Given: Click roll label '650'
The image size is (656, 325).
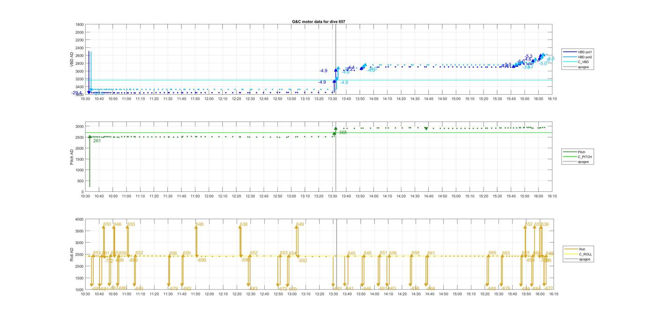Looking at the screenshot, I should [x=107, y=225].
